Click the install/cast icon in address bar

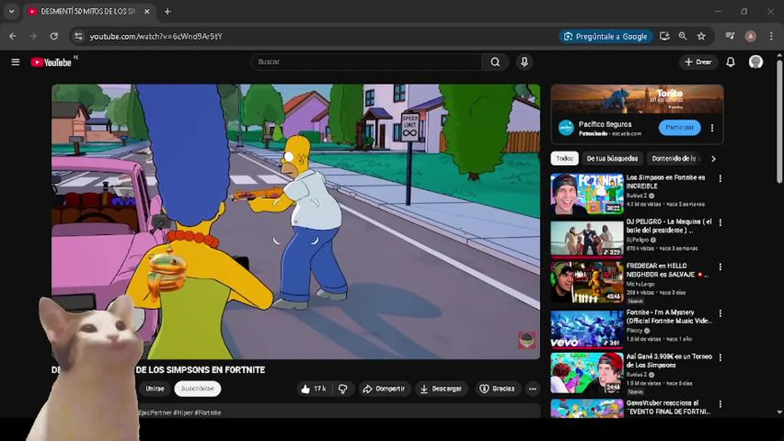(x=664, y=36)
